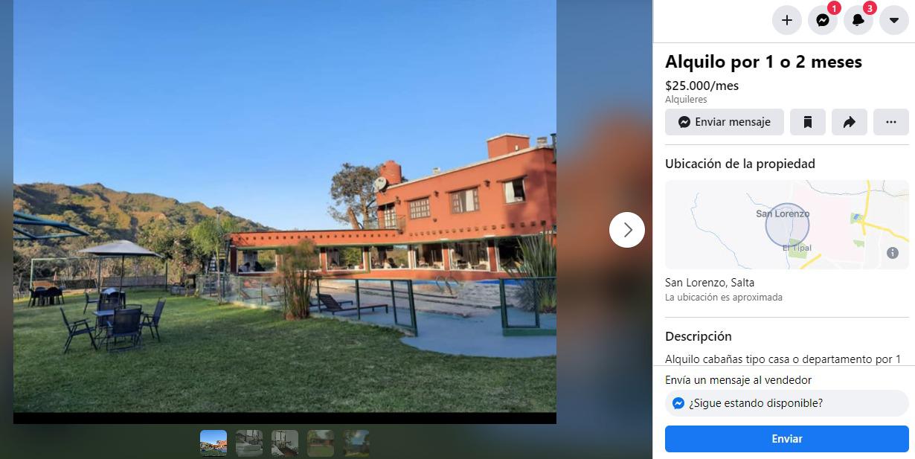
Task: Open the San Lorenzo location map
Action: click(787, 225)
